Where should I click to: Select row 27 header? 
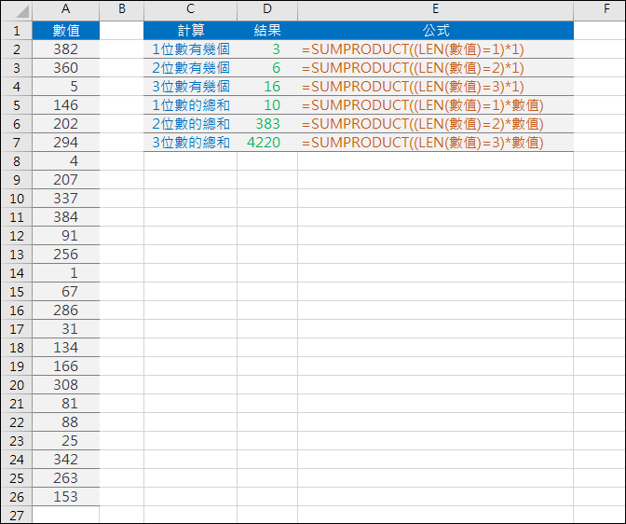click(17, 515)
